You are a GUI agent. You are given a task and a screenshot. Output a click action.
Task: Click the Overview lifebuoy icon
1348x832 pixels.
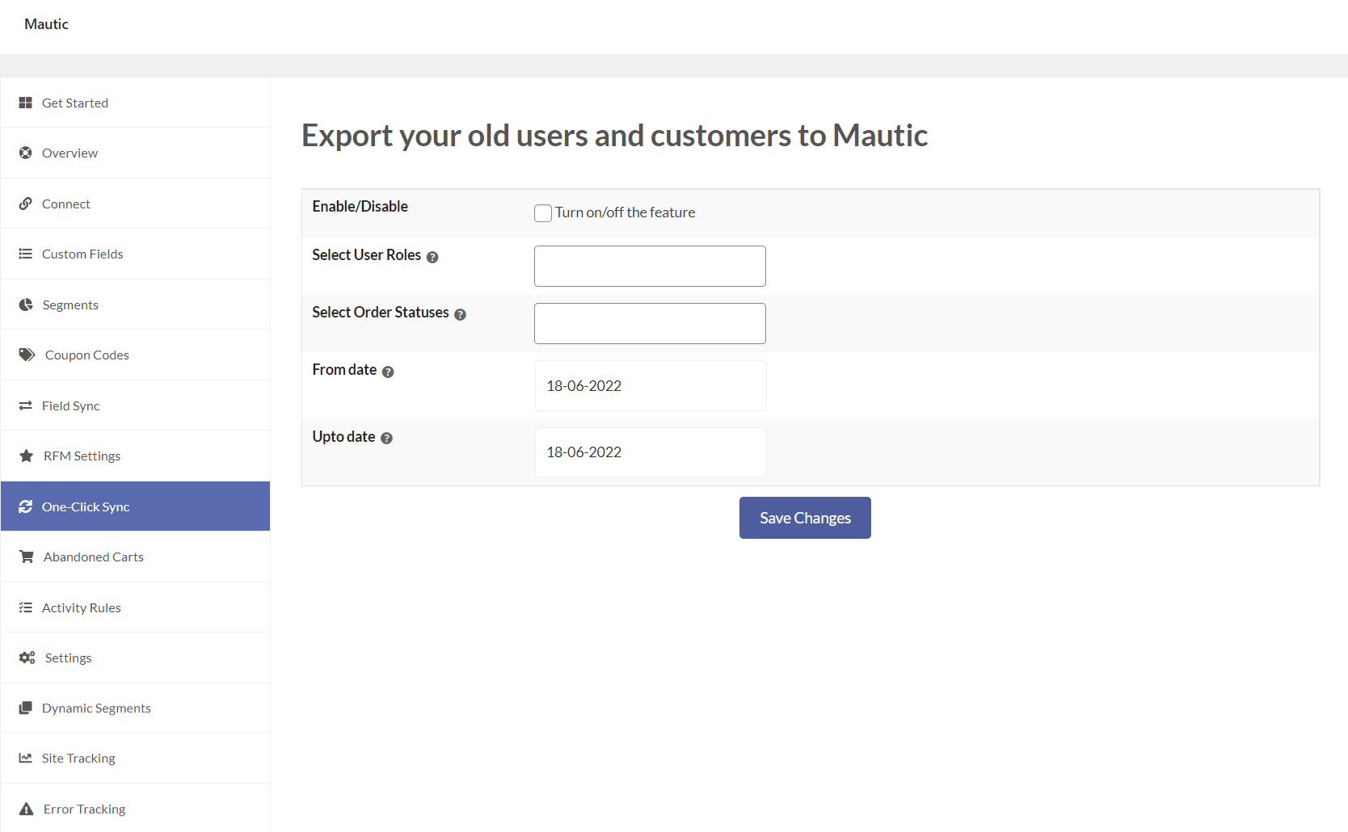[x=26, y=153]
